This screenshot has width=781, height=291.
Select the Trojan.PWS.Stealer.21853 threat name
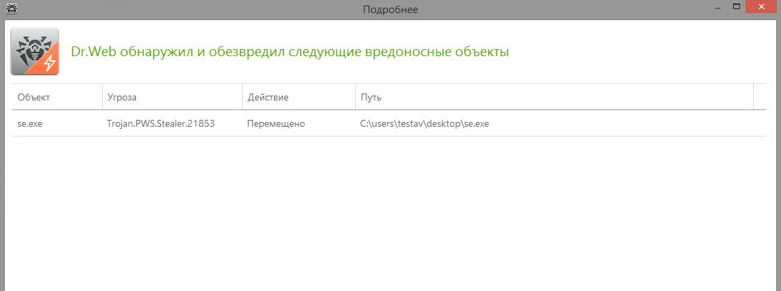point(161,124)
